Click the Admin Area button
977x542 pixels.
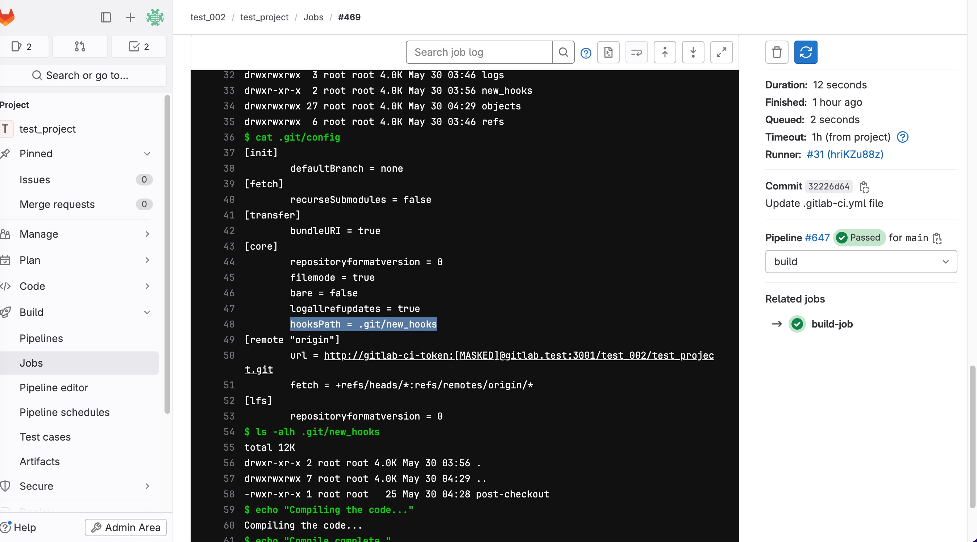click(x=125, y=527)
